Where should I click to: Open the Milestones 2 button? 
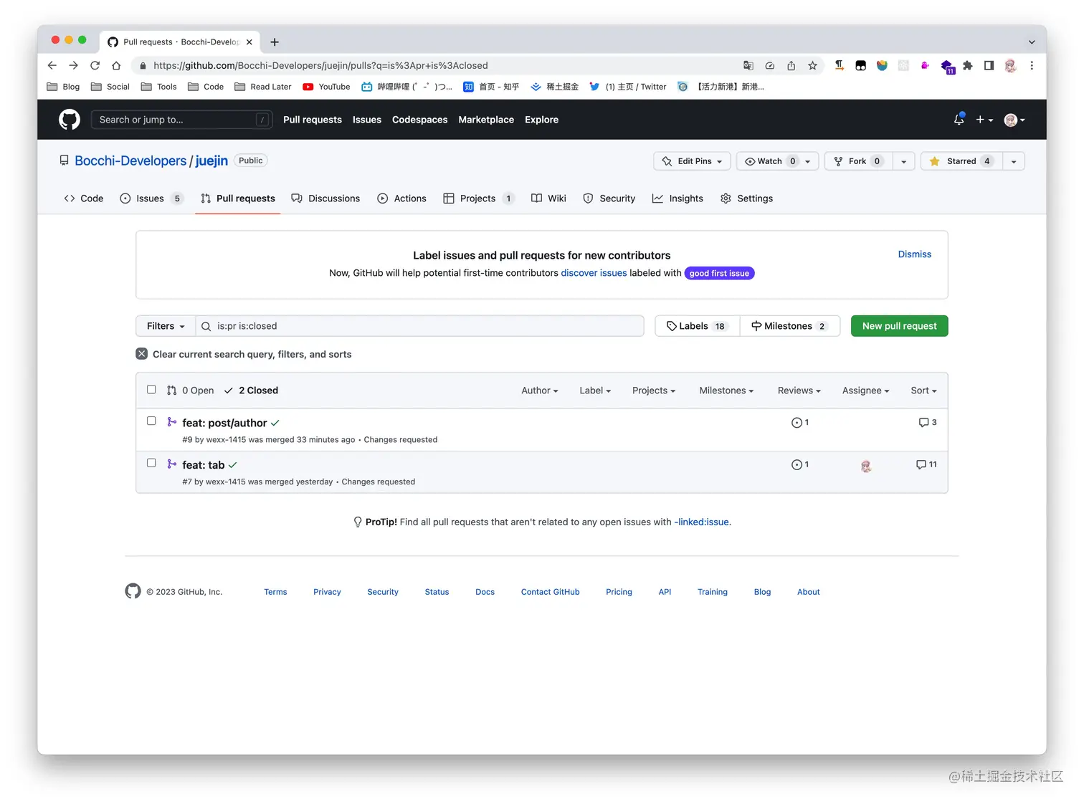[x=789, y=326]
